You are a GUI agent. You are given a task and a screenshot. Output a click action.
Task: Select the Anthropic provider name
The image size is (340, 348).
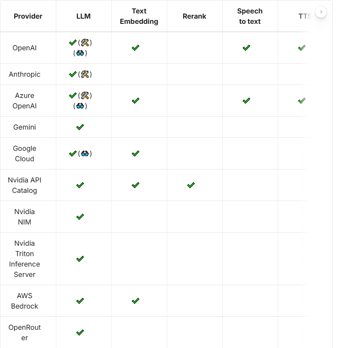(25, 74)
